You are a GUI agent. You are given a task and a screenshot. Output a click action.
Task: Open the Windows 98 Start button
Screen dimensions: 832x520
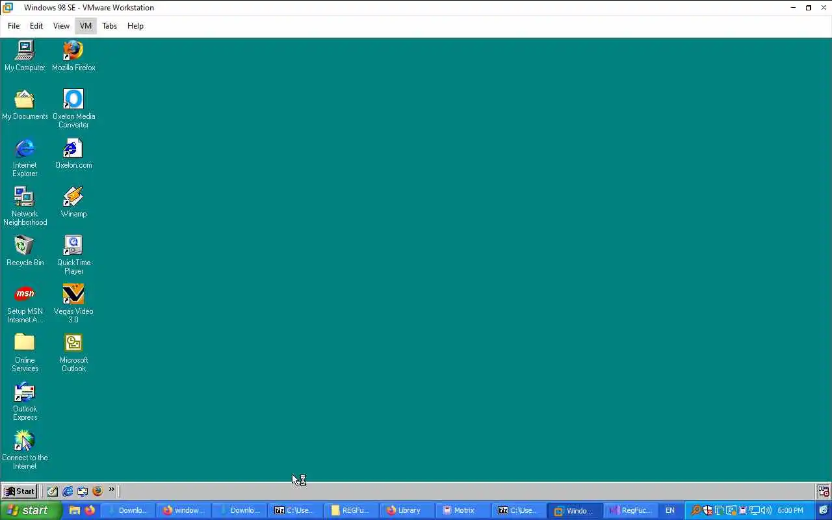(x=19, y=491)
